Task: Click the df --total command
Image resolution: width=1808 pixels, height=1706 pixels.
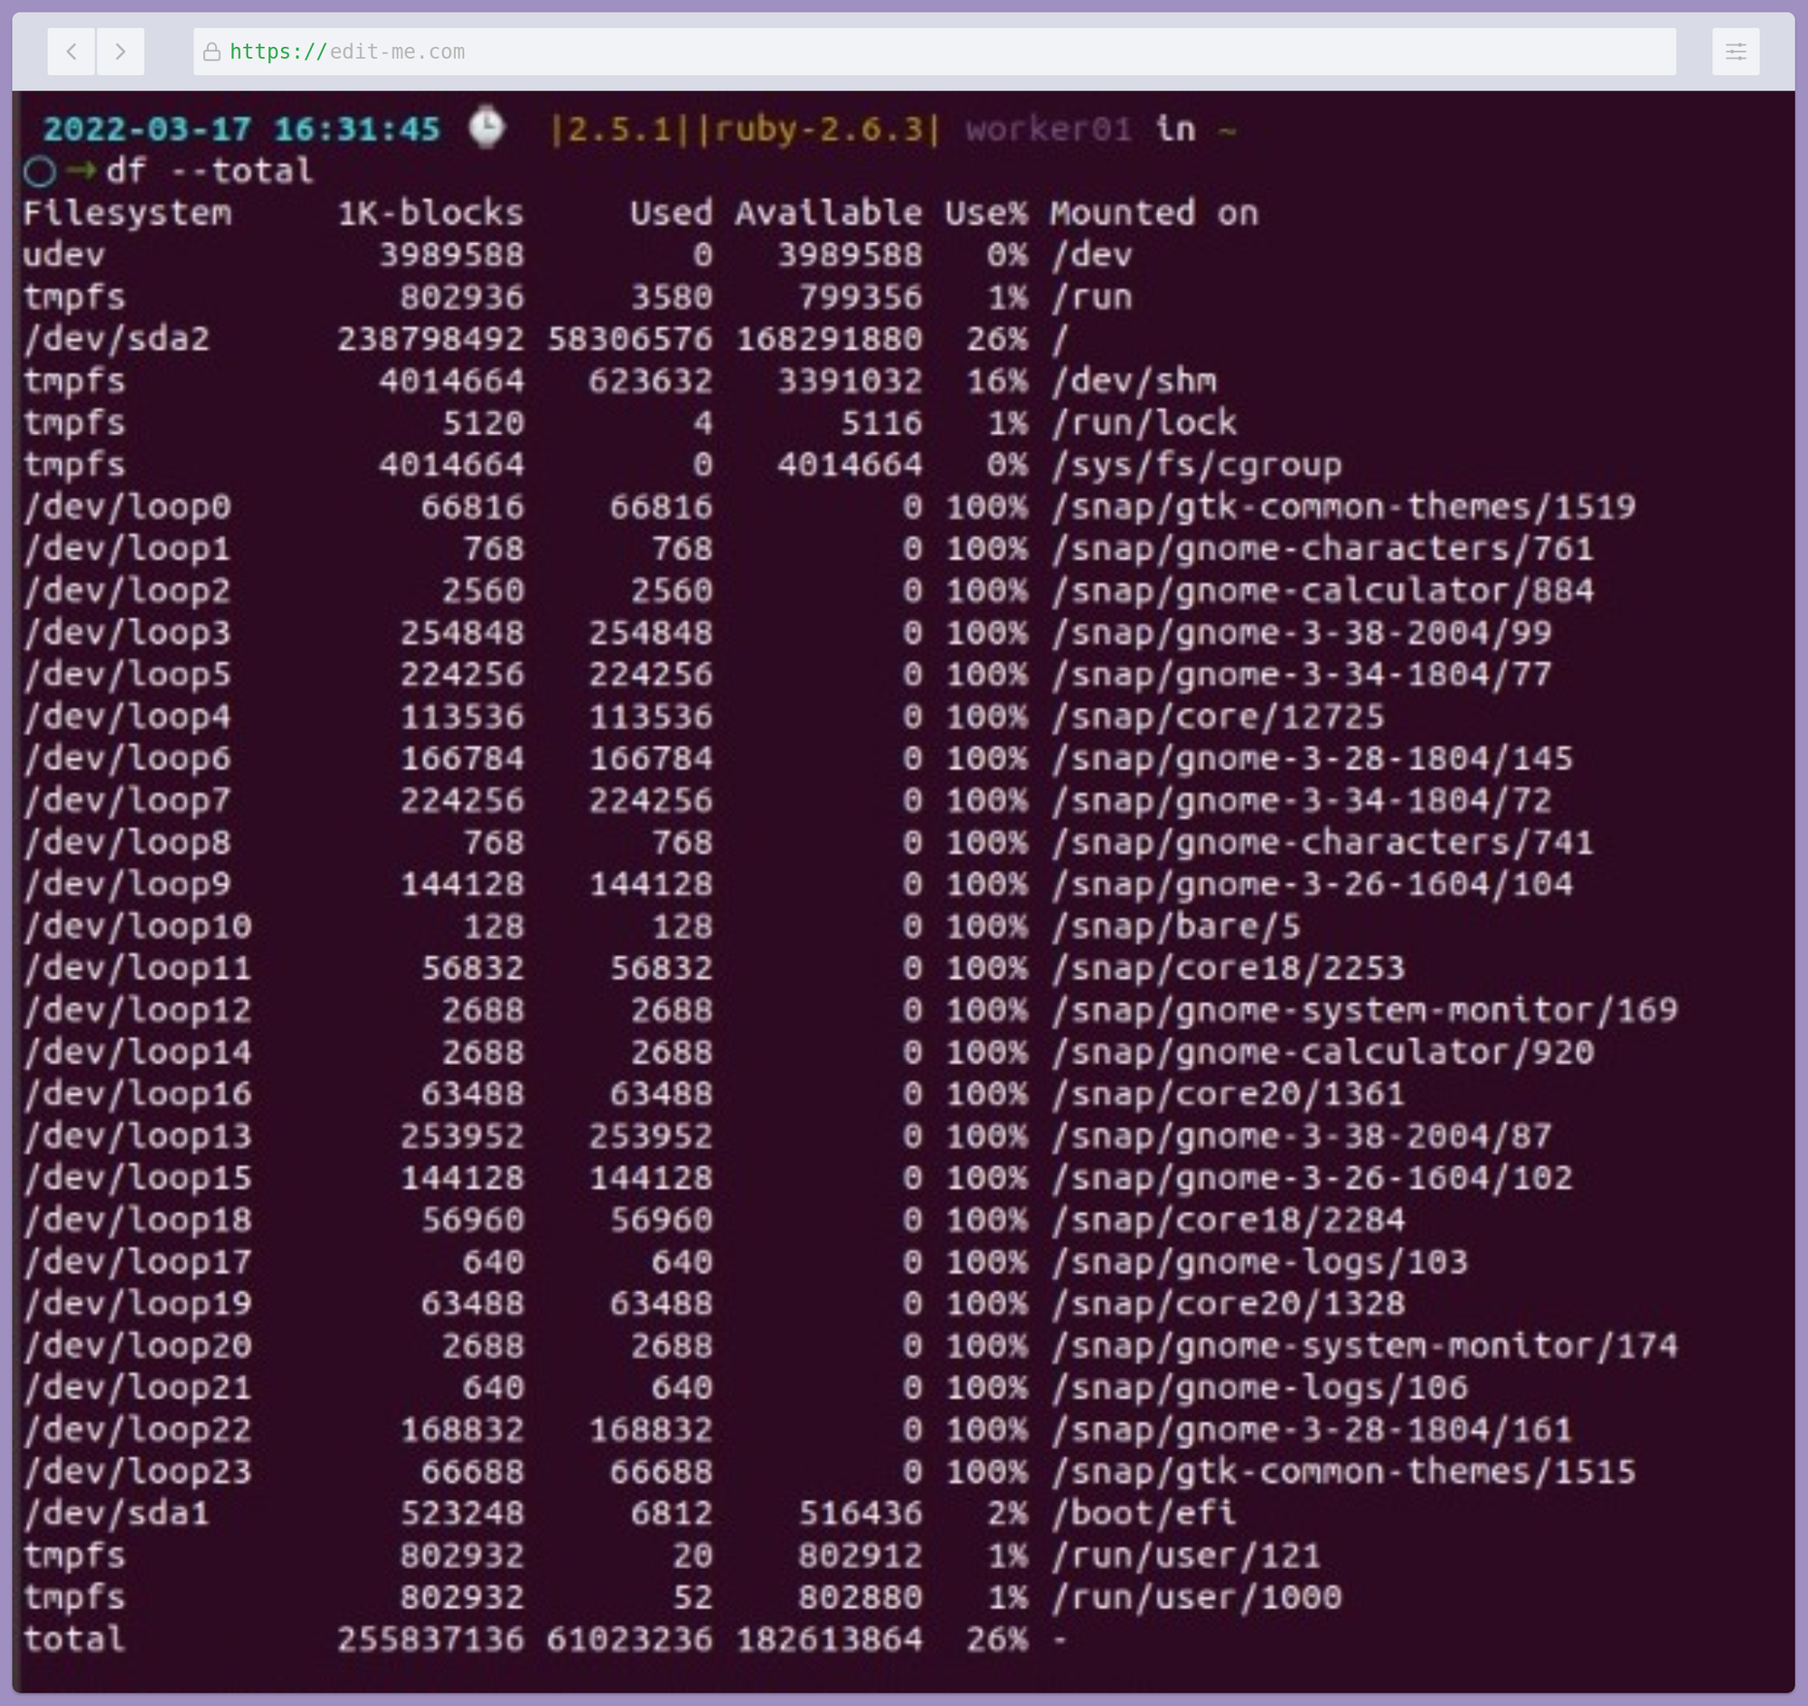Action: point(210,171)
